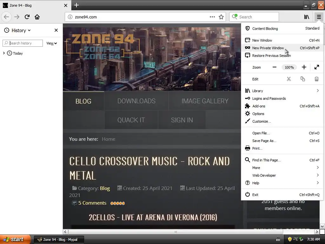The height and width of the screenshot is (244, 325).
Task: Reset zoom level 100%
Action: tap(289, 67)
